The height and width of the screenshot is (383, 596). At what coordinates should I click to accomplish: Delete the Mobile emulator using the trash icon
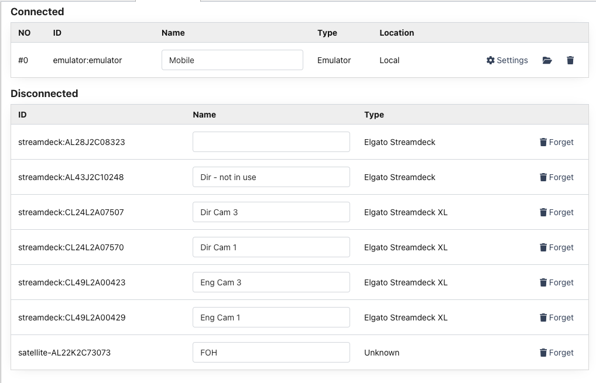tap(570, 60)
